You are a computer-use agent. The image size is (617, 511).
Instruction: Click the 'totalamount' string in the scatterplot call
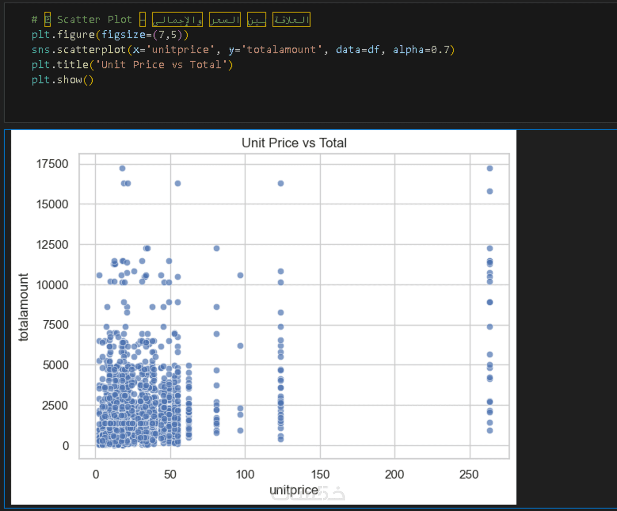pos(281,50)
